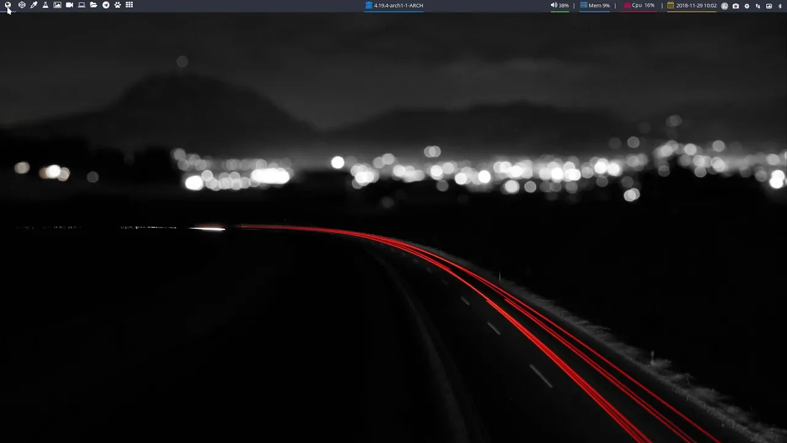The image size is (787, 443).
Task: Open the settings gear tray icon
Action: 747,6
